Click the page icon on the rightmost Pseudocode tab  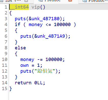[85, 1]
